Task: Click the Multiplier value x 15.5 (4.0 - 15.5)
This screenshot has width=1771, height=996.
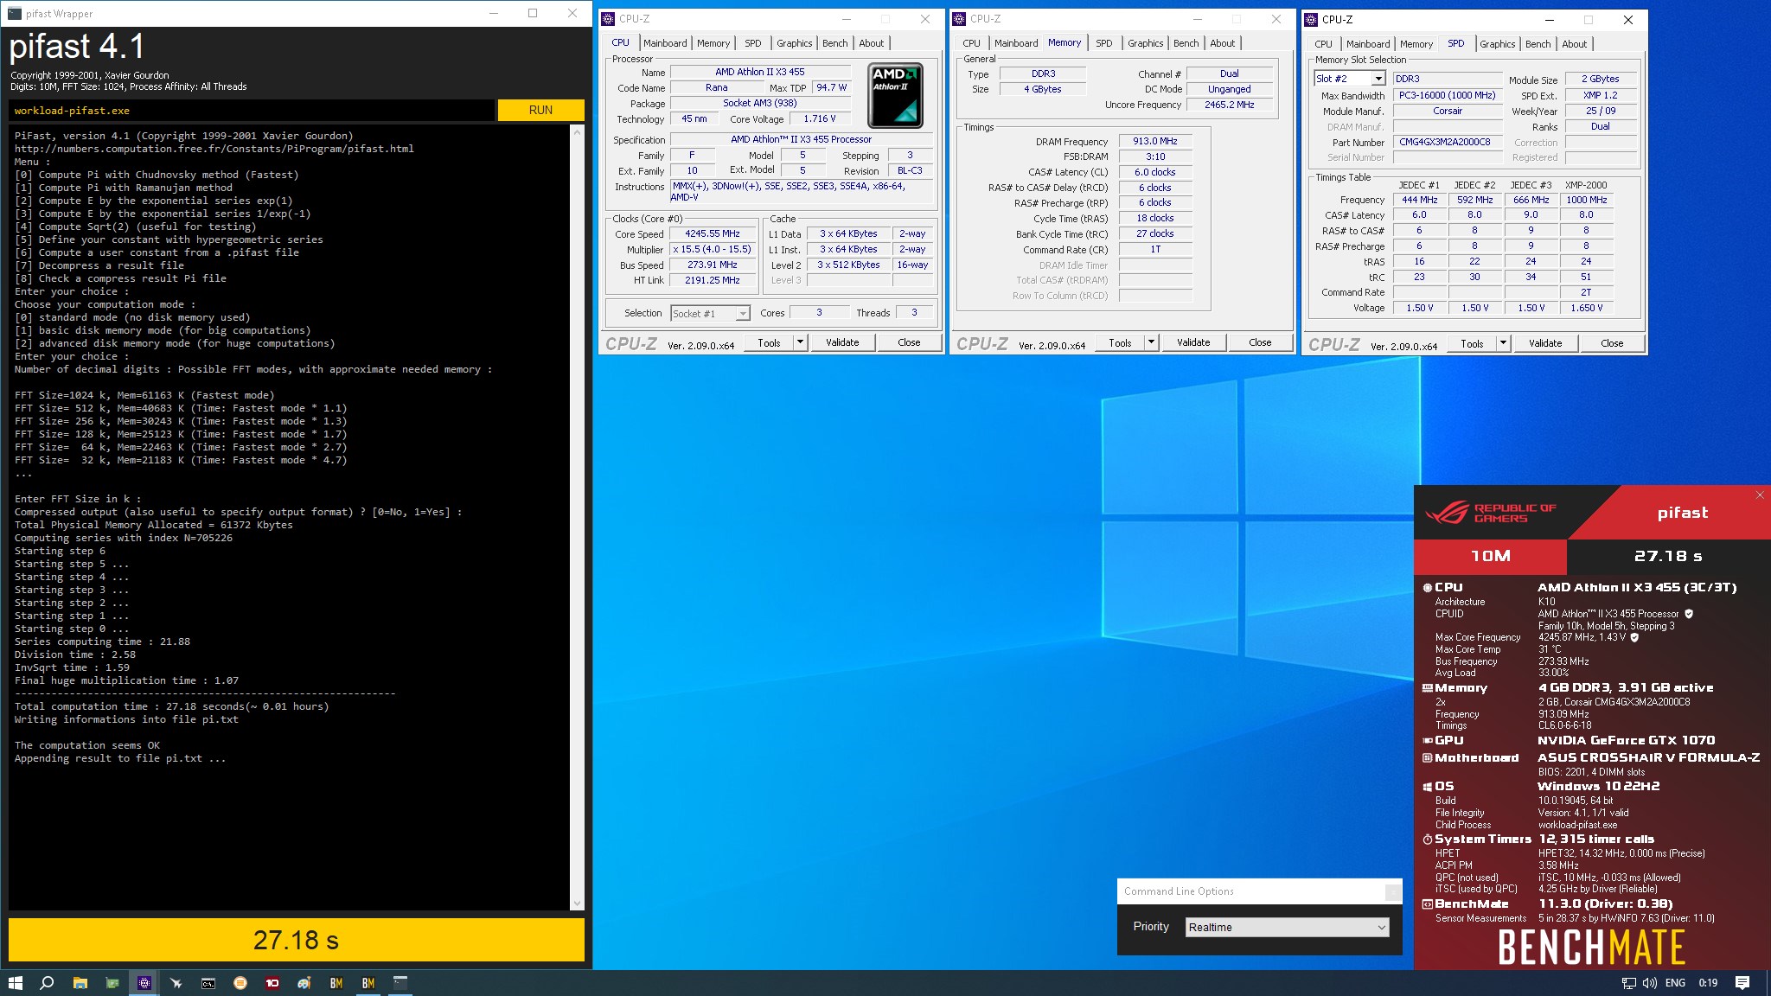Action: 713,249
